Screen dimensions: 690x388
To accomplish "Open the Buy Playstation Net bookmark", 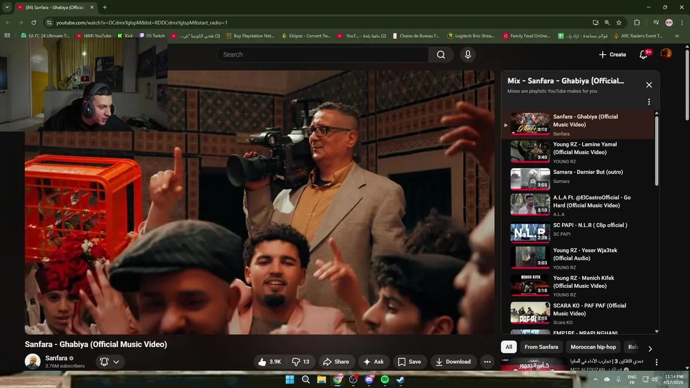I will (250, 36).
